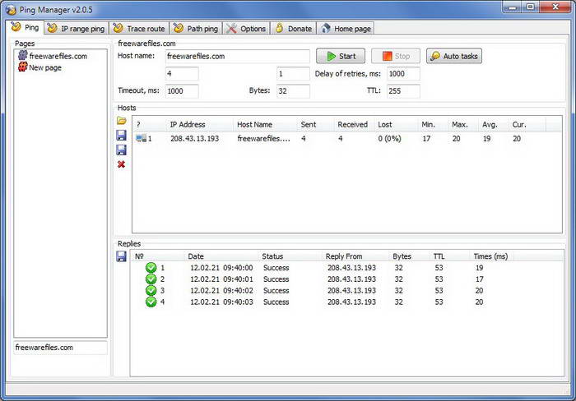The image size is (576, 401).
Task: Select IP 208.43.13.193 in Hosts table
Action: [x=195, y=139]
